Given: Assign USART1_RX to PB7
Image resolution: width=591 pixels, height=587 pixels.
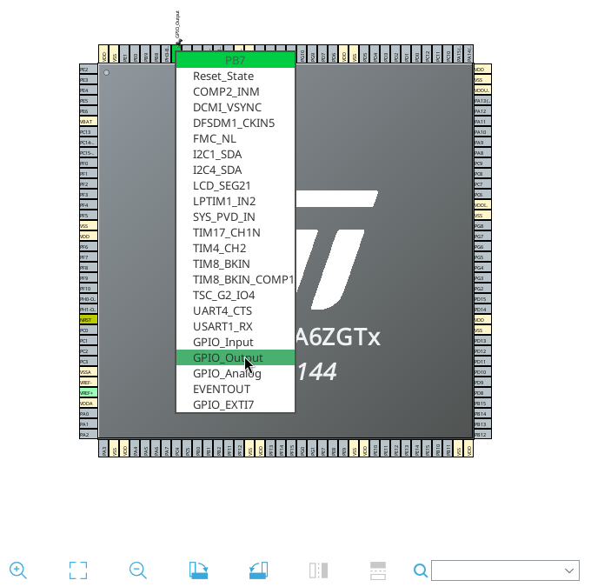Looking at the screenshot, I should coord(236,327).
